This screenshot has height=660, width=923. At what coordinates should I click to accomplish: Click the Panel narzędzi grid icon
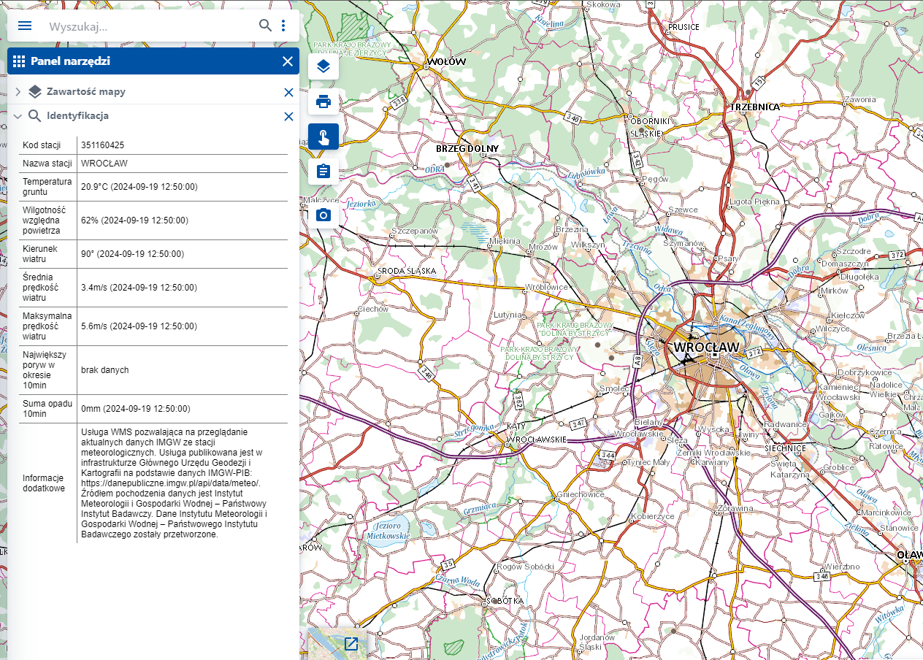coord(19,61)
